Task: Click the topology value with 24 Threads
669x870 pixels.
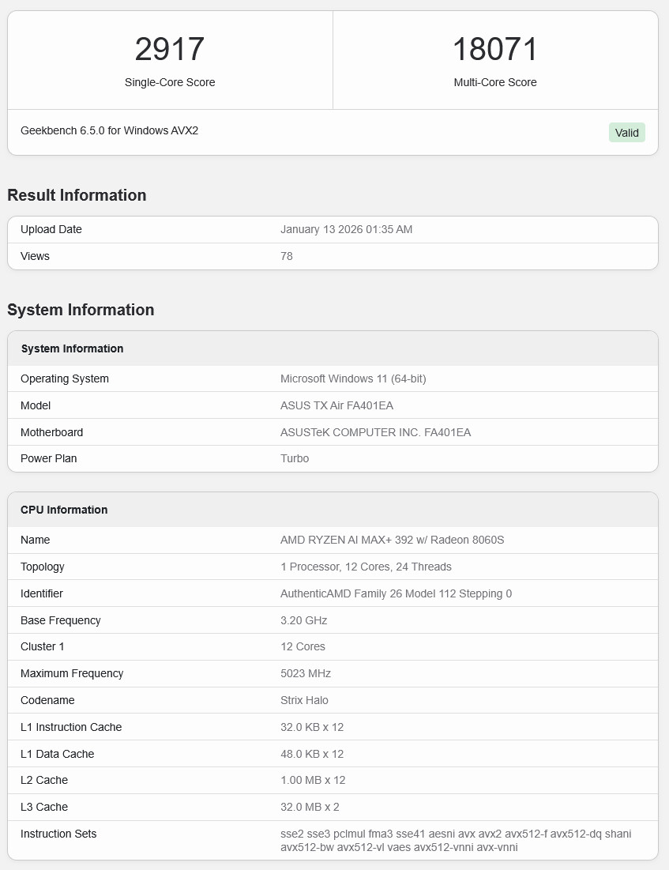Action: (366, 567)
